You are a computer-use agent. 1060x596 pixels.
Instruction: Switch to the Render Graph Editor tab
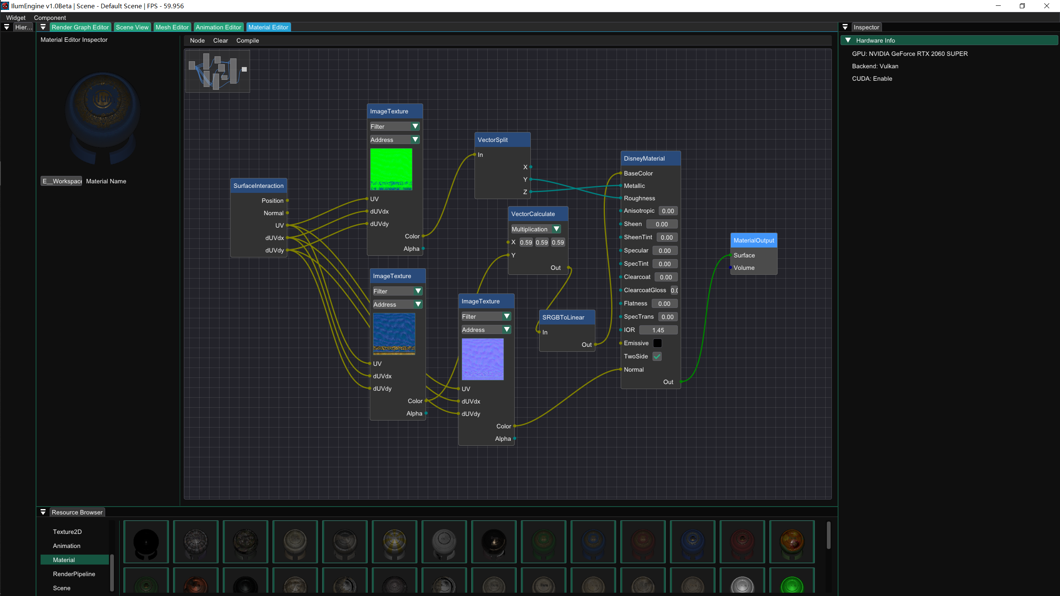click(80, 27)
